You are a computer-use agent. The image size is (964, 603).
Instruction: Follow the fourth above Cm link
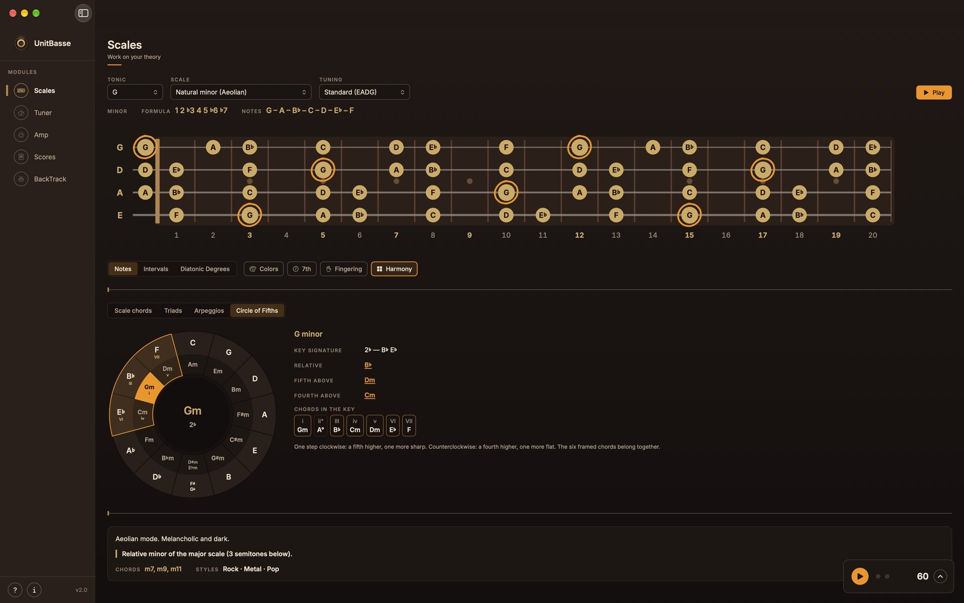pos(370,395)
